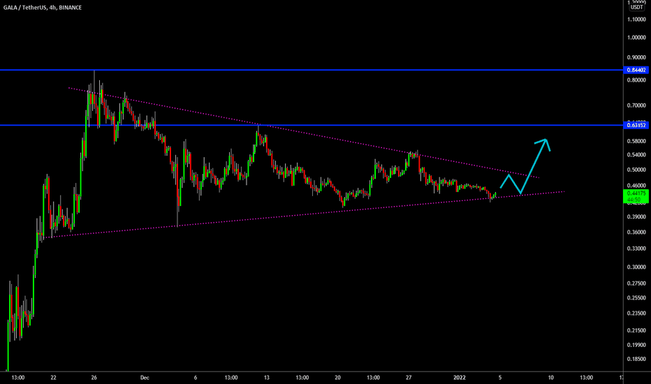Click the 6 date on time axis
Viewport: 651px width, 384px height.
(x=196, y=378)
